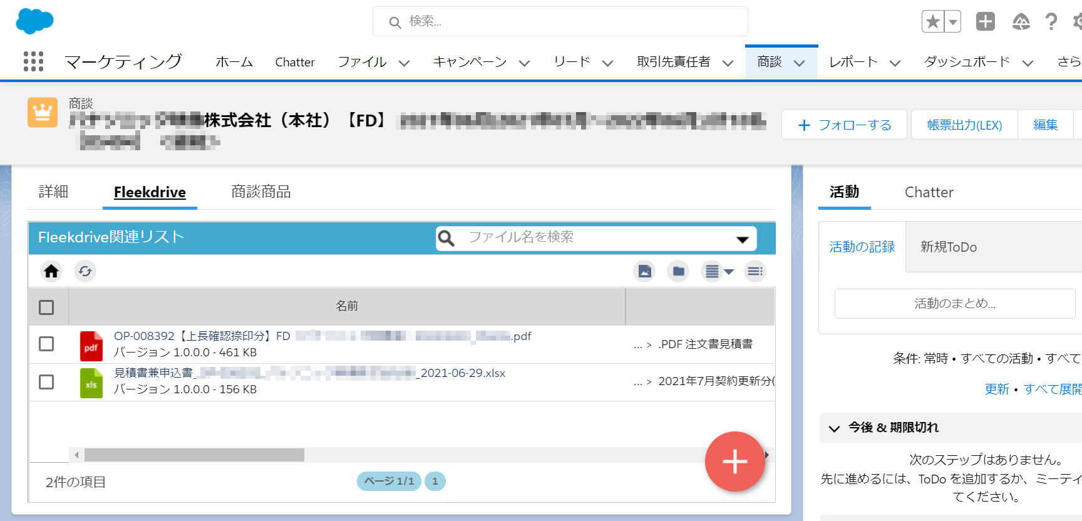This screenshot has width=1082, height=521.
Task: Open the App Launcher grid icon
Action: tap(33, 61)
